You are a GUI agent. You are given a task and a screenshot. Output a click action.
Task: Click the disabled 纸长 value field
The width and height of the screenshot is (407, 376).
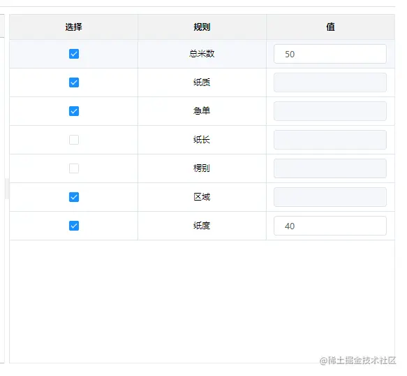pos(330,140)
